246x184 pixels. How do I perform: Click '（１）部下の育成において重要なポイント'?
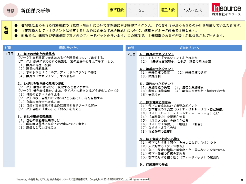[x=169, y=106]
